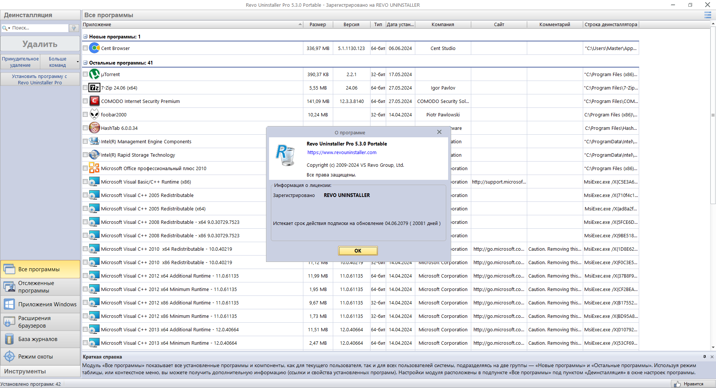Click the HashTab program icon
716x388 pixels.
pyautogui.click(x=95, y=128)
